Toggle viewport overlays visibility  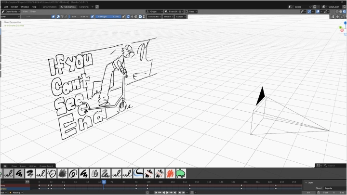(318, 12)
